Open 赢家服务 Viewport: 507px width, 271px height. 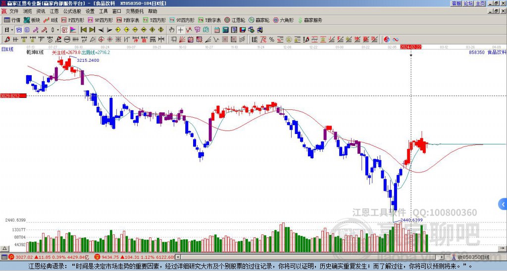(310, 20)
